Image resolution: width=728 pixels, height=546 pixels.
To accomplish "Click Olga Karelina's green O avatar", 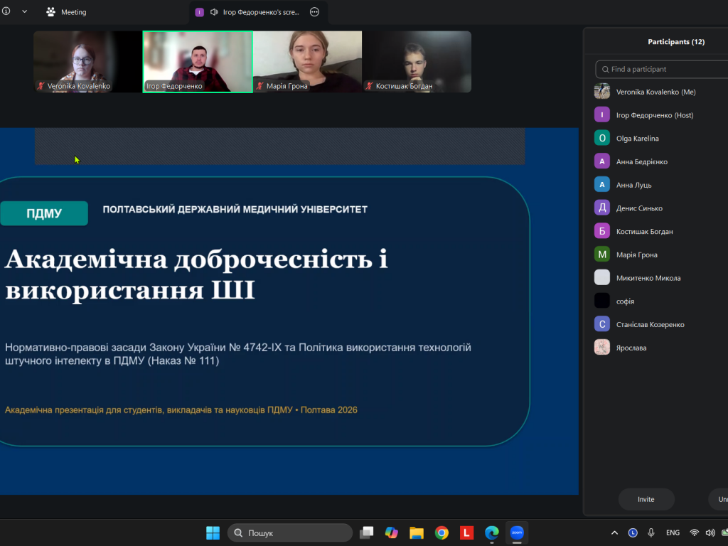I will click(x=602, y=138).
